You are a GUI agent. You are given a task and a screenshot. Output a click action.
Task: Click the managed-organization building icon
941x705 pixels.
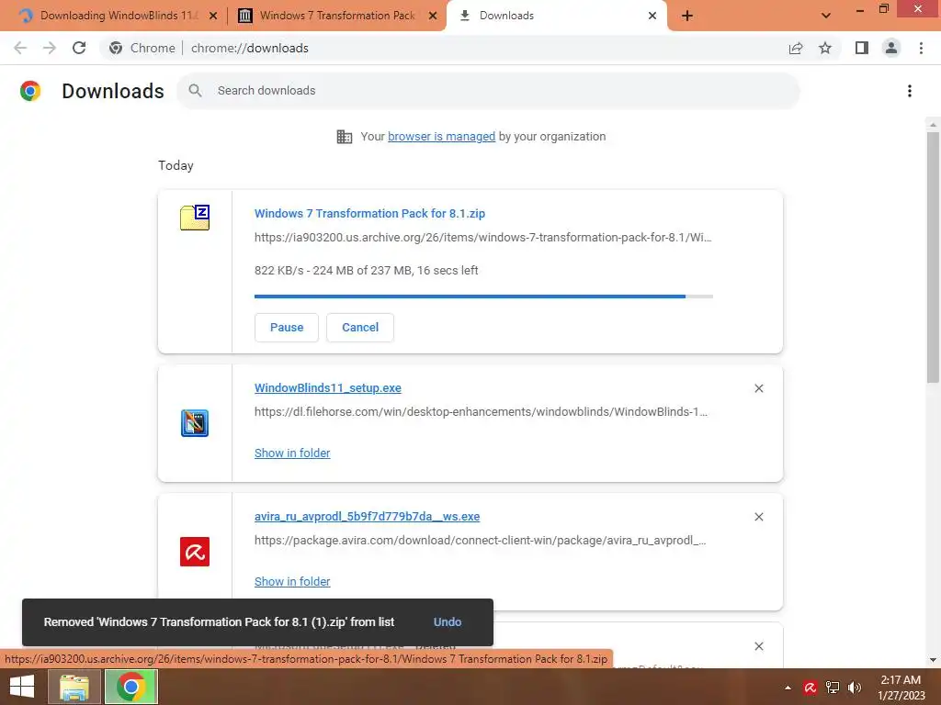click(x=345, y=137)
